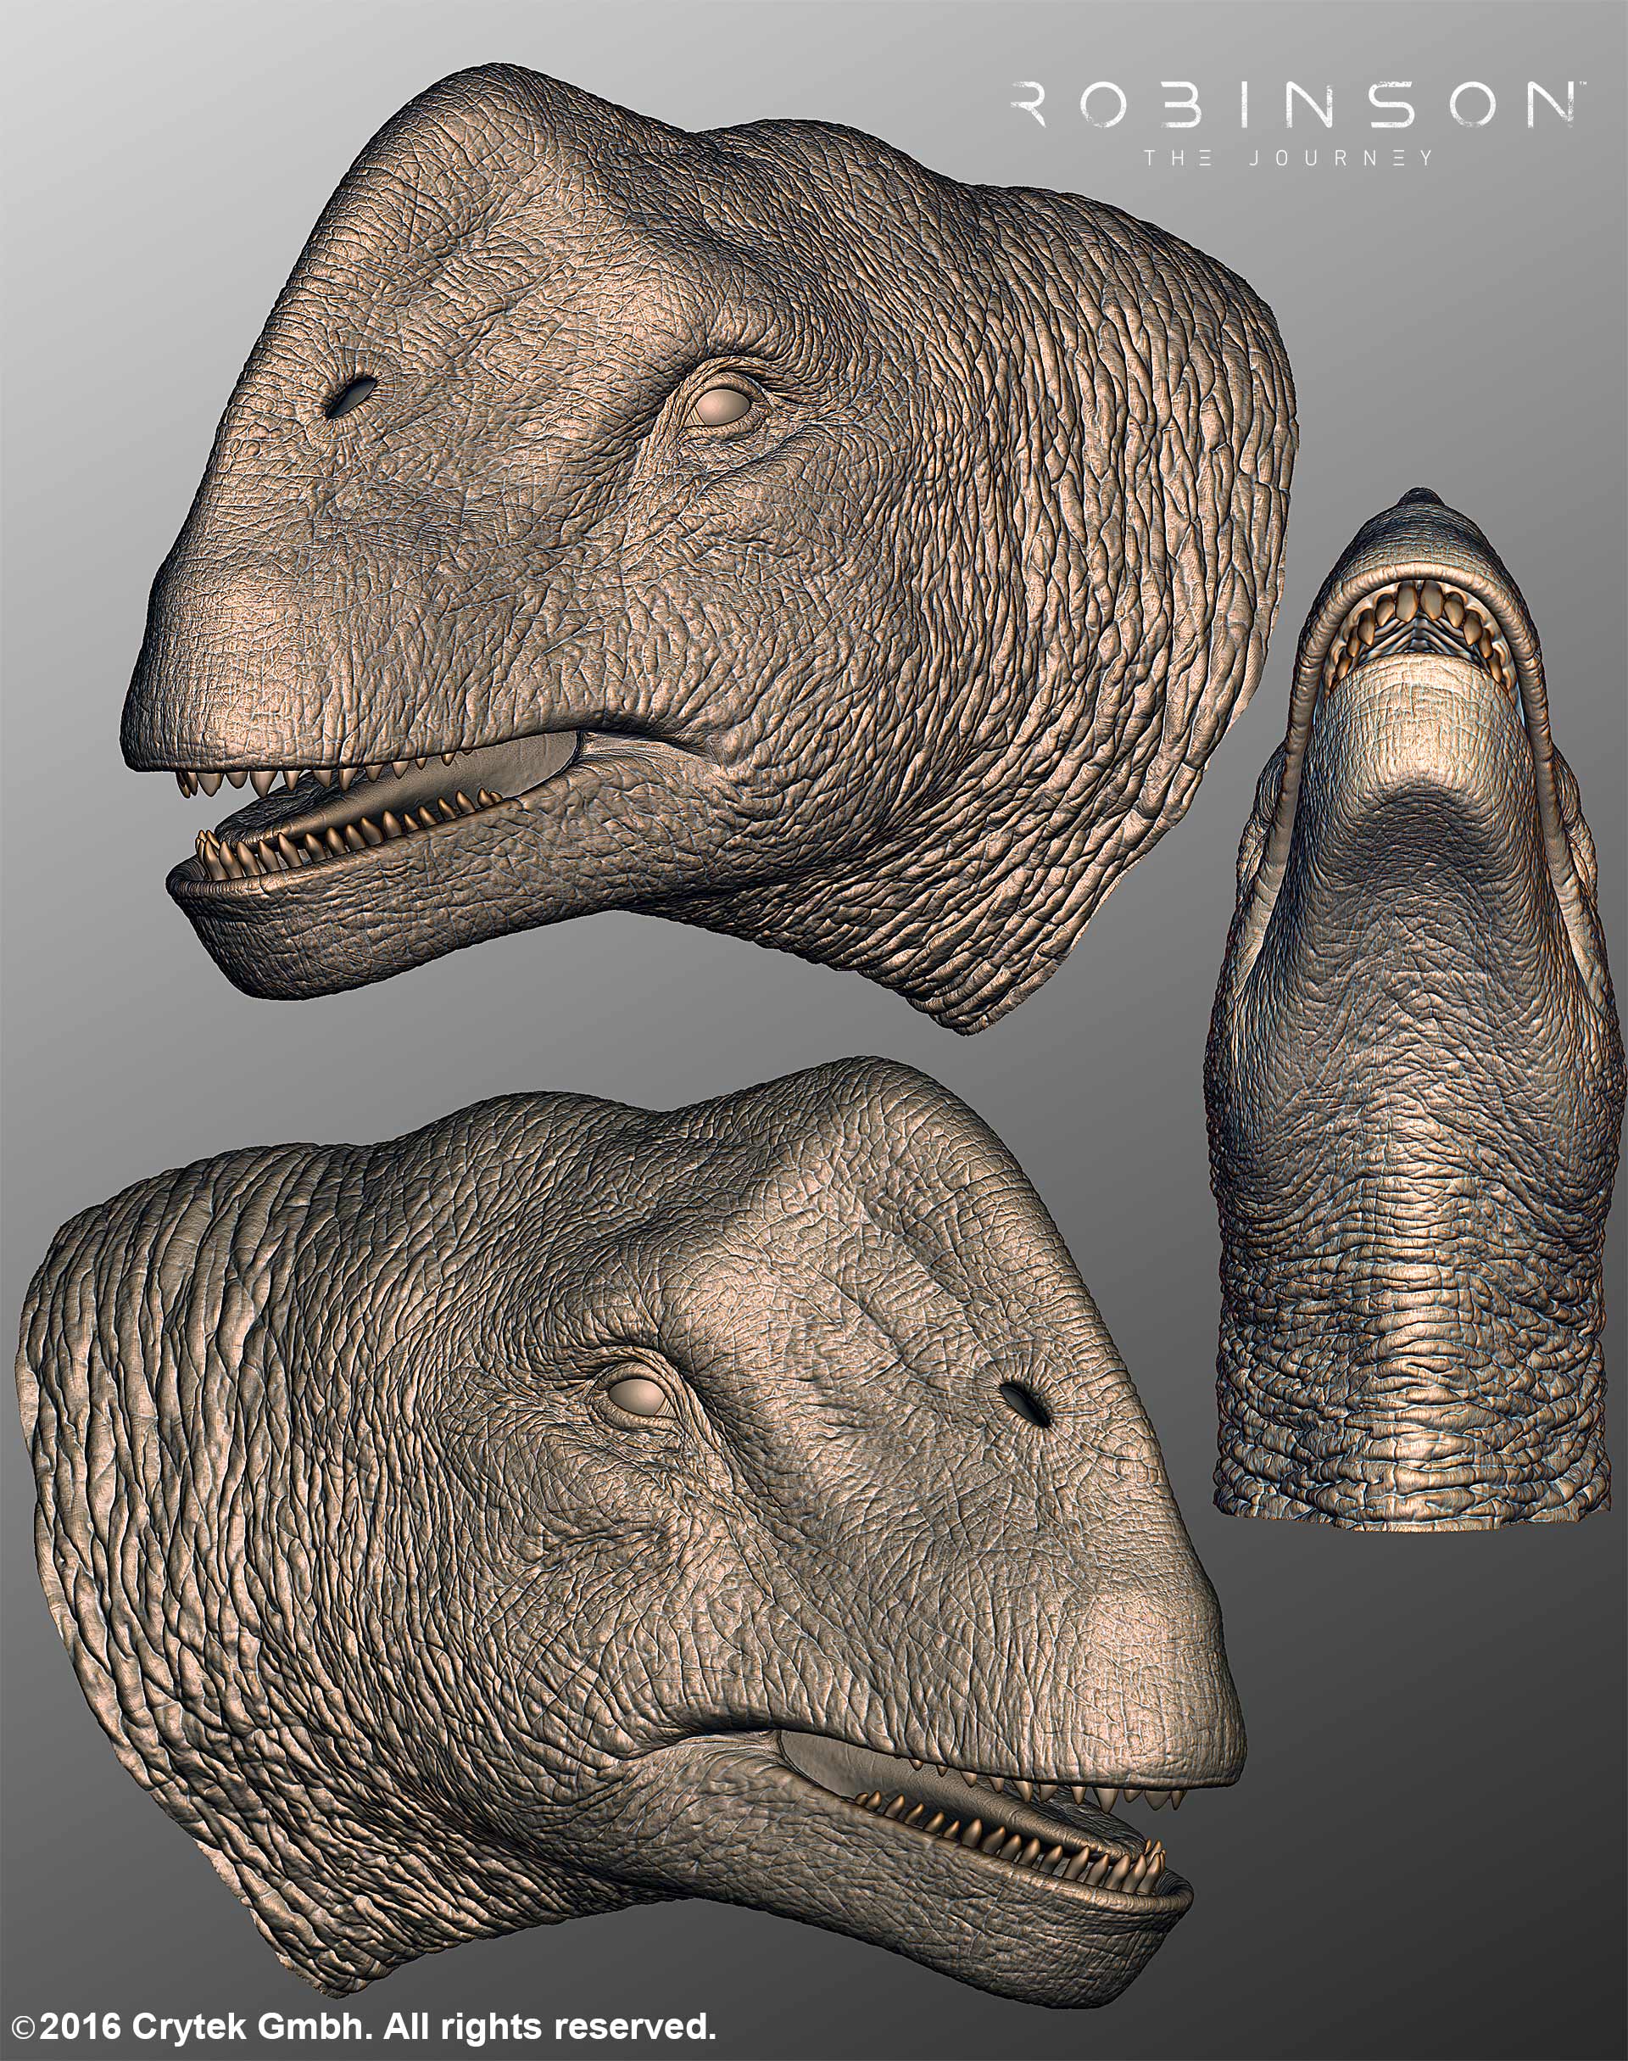Select the top left-facing dinosaur head render

[x=709, y=549]
